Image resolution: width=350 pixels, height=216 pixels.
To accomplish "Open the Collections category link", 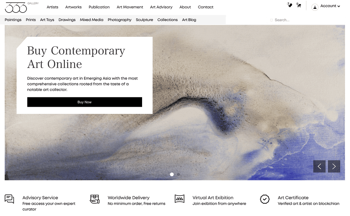I will 167,20.
